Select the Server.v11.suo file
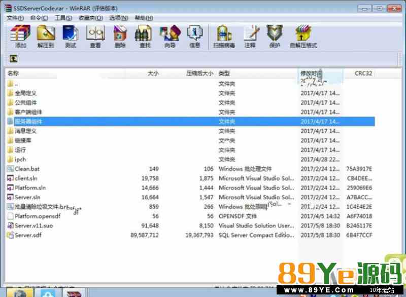406x297 pixels. pos(190,226)
